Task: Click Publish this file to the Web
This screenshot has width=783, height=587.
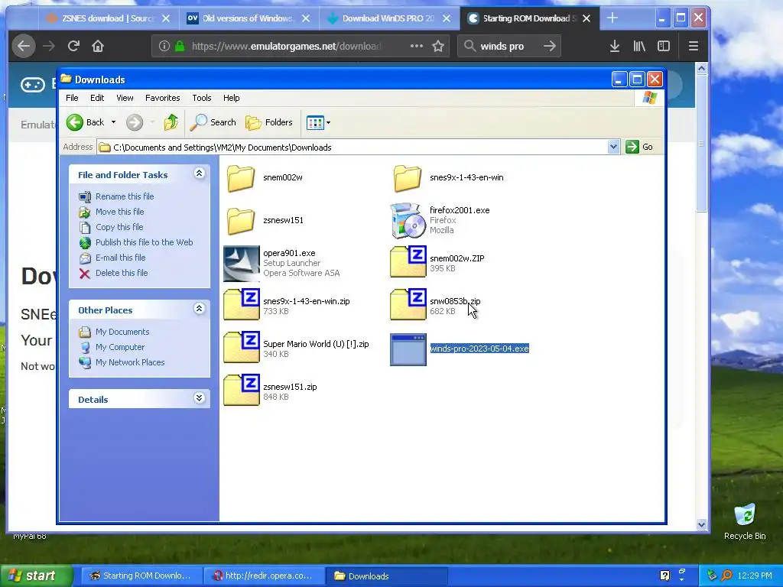Action: pos(144,242)
